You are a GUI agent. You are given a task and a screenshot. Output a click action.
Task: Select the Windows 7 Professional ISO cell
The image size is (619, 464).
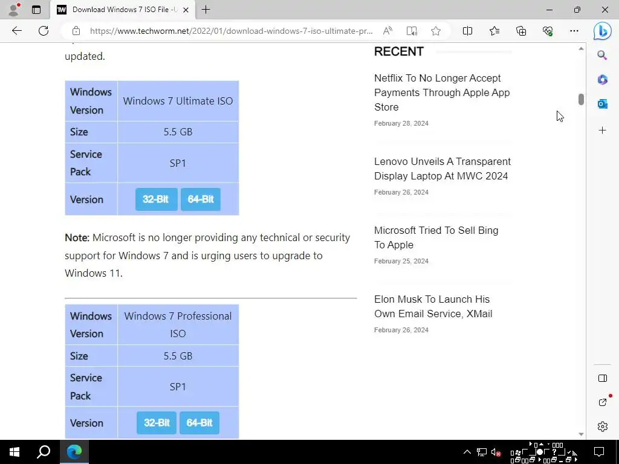click(178, 324)
